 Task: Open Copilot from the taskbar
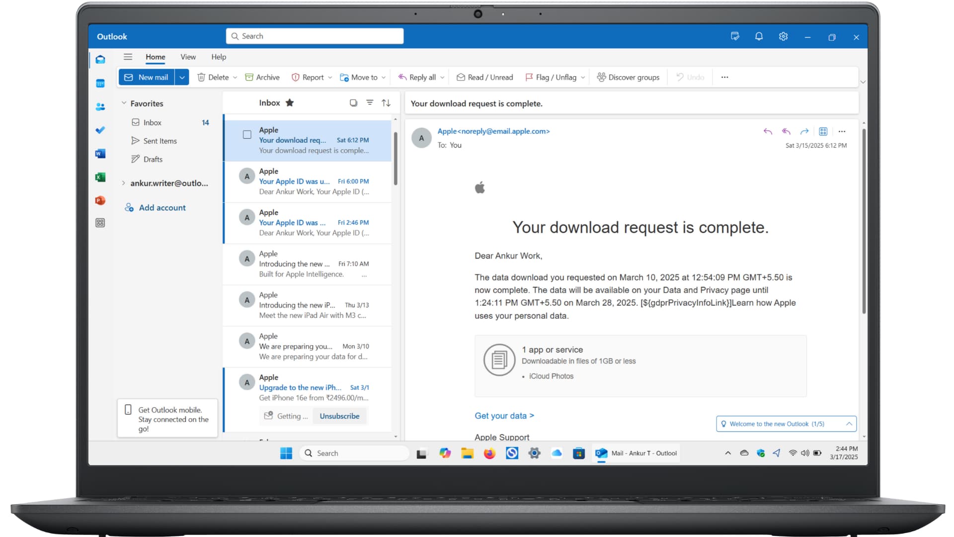[445, 453]
